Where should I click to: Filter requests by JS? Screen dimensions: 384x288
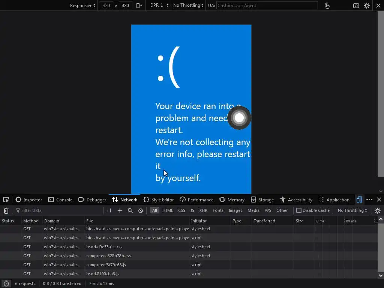[192, 210]
